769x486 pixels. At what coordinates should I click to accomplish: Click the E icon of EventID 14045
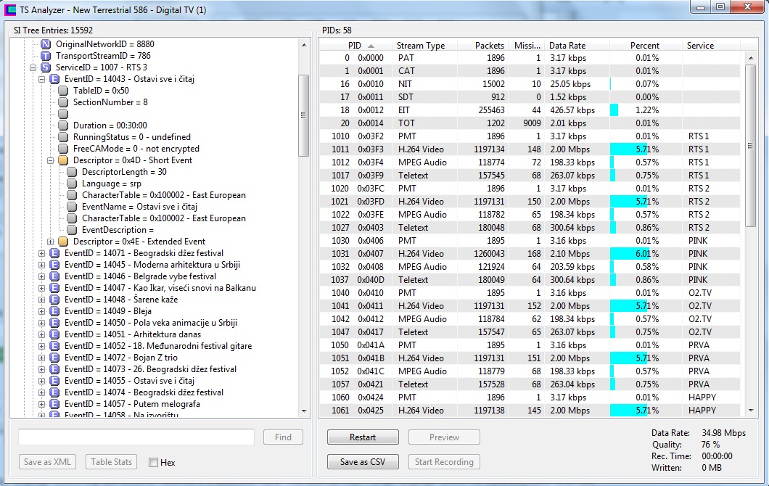coord(54,265)
